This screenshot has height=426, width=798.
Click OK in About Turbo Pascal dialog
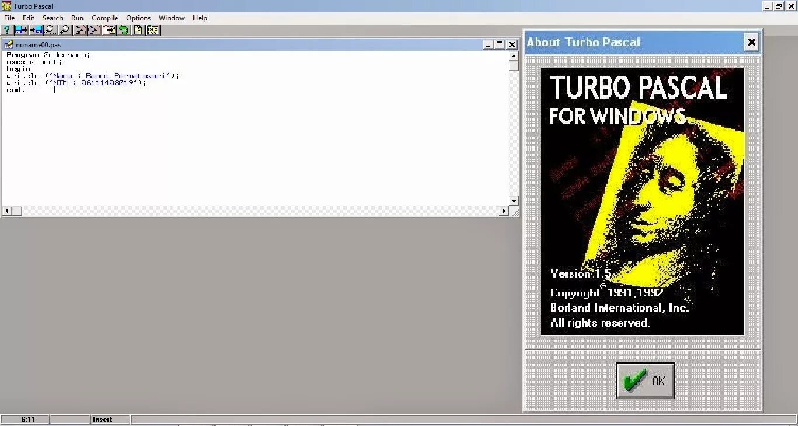646,380
